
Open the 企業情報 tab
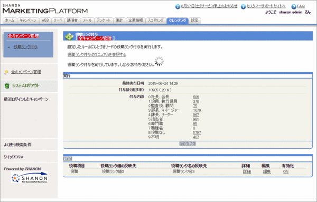point(135,21)
